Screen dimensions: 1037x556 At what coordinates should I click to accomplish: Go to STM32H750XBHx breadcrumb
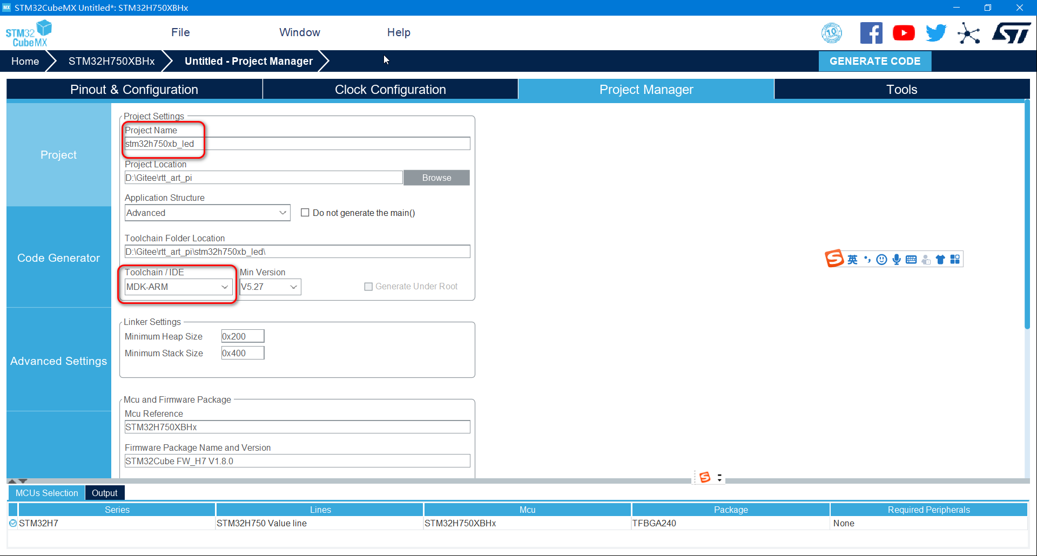coord(111,61)
